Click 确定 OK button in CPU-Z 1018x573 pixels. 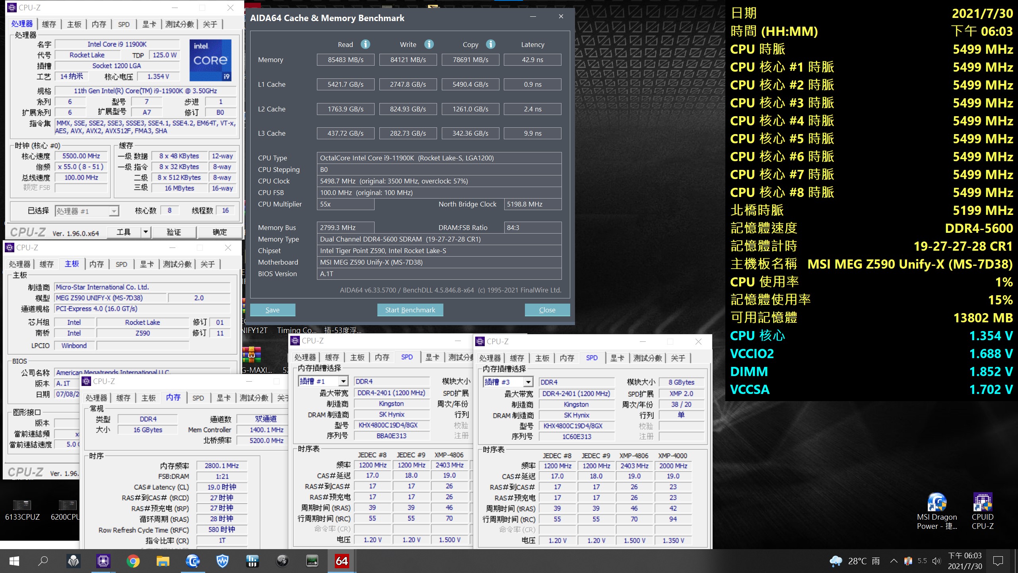tap(220, 232)
